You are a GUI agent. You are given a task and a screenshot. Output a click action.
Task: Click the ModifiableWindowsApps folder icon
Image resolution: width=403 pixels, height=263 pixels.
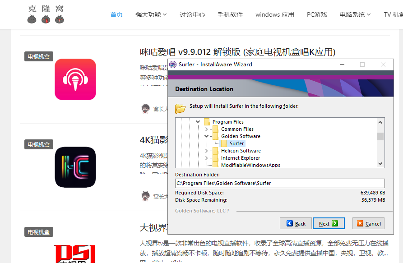[x=216, y=165]
